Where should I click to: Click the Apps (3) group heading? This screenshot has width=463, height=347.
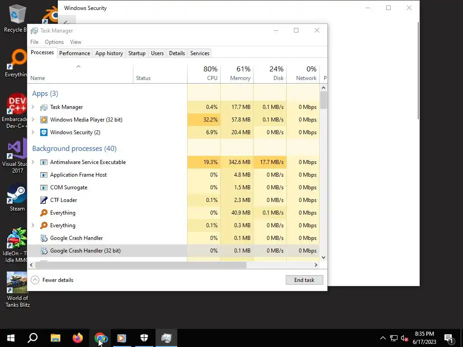(x=45, y=94)
